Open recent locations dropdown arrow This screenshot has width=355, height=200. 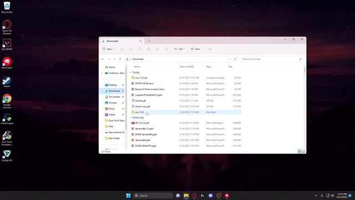tap(115, 59)
